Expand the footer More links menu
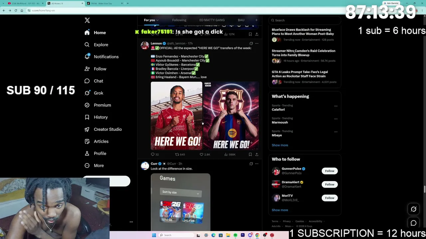Viewport: 426px width, 239px height. [289, 226]
